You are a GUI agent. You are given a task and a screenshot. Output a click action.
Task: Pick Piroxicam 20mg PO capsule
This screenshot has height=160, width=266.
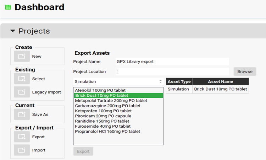(x=103, y=116)
